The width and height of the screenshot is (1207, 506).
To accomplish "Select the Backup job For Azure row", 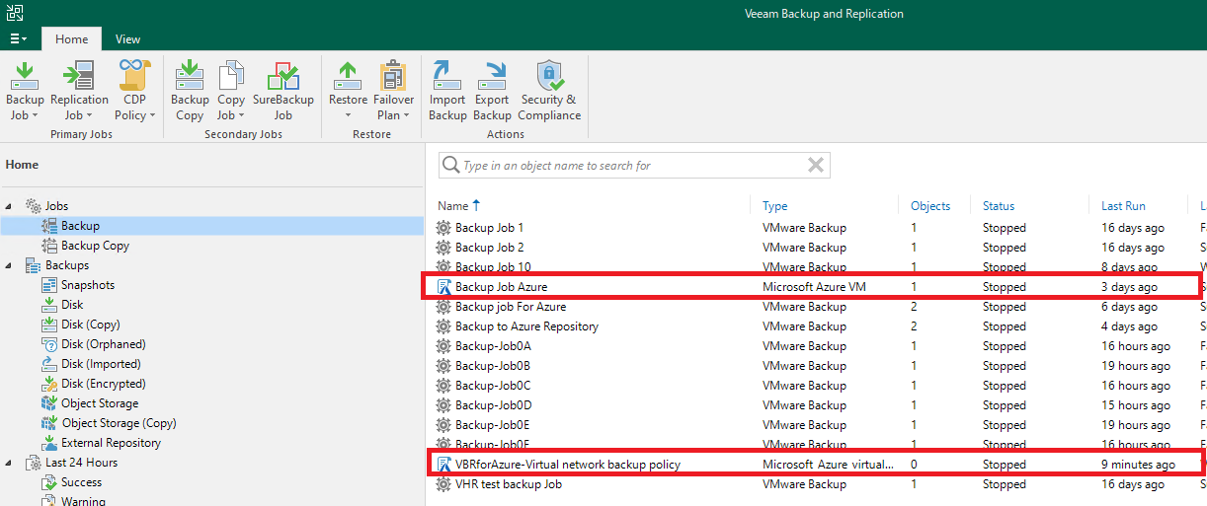I will tap(814, 307).
